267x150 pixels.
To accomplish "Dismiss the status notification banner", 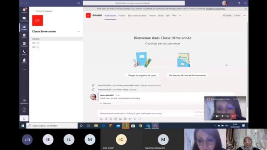I will click(246, 9).
